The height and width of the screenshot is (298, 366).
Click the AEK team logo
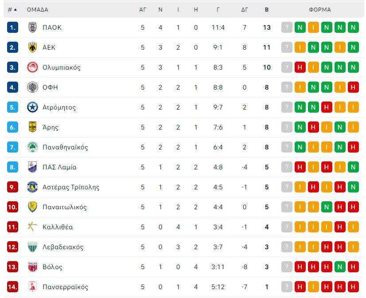point(32,47)
